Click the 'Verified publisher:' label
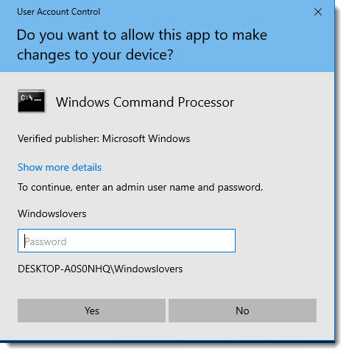 point(58,138)
